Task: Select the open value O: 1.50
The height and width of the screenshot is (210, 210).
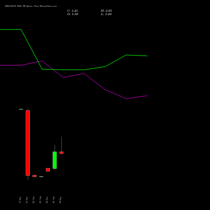Action: coord(73,14)
